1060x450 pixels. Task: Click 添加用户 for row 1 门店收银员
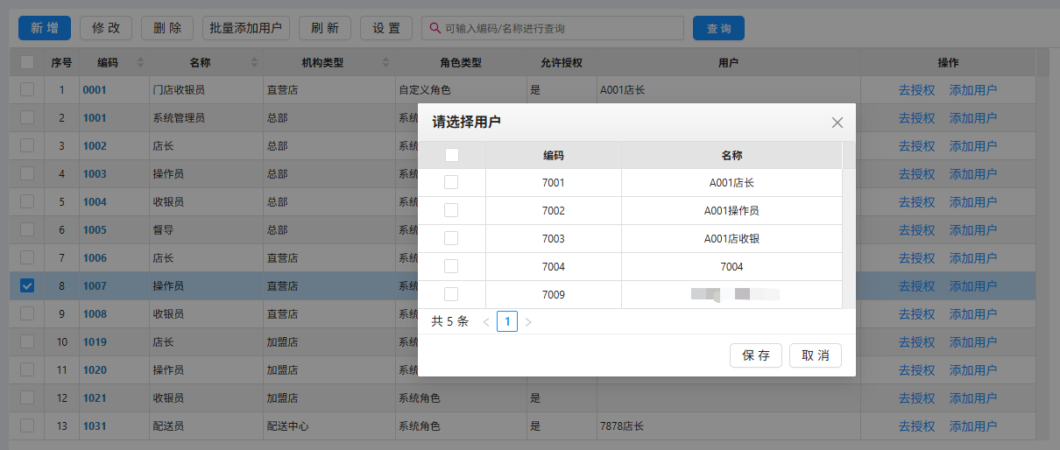coord(973,89)
